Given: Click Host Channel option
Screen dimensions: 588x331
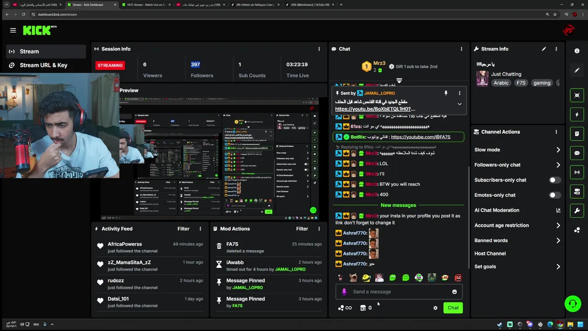Looking at the screenshot, I should point(490,254).
